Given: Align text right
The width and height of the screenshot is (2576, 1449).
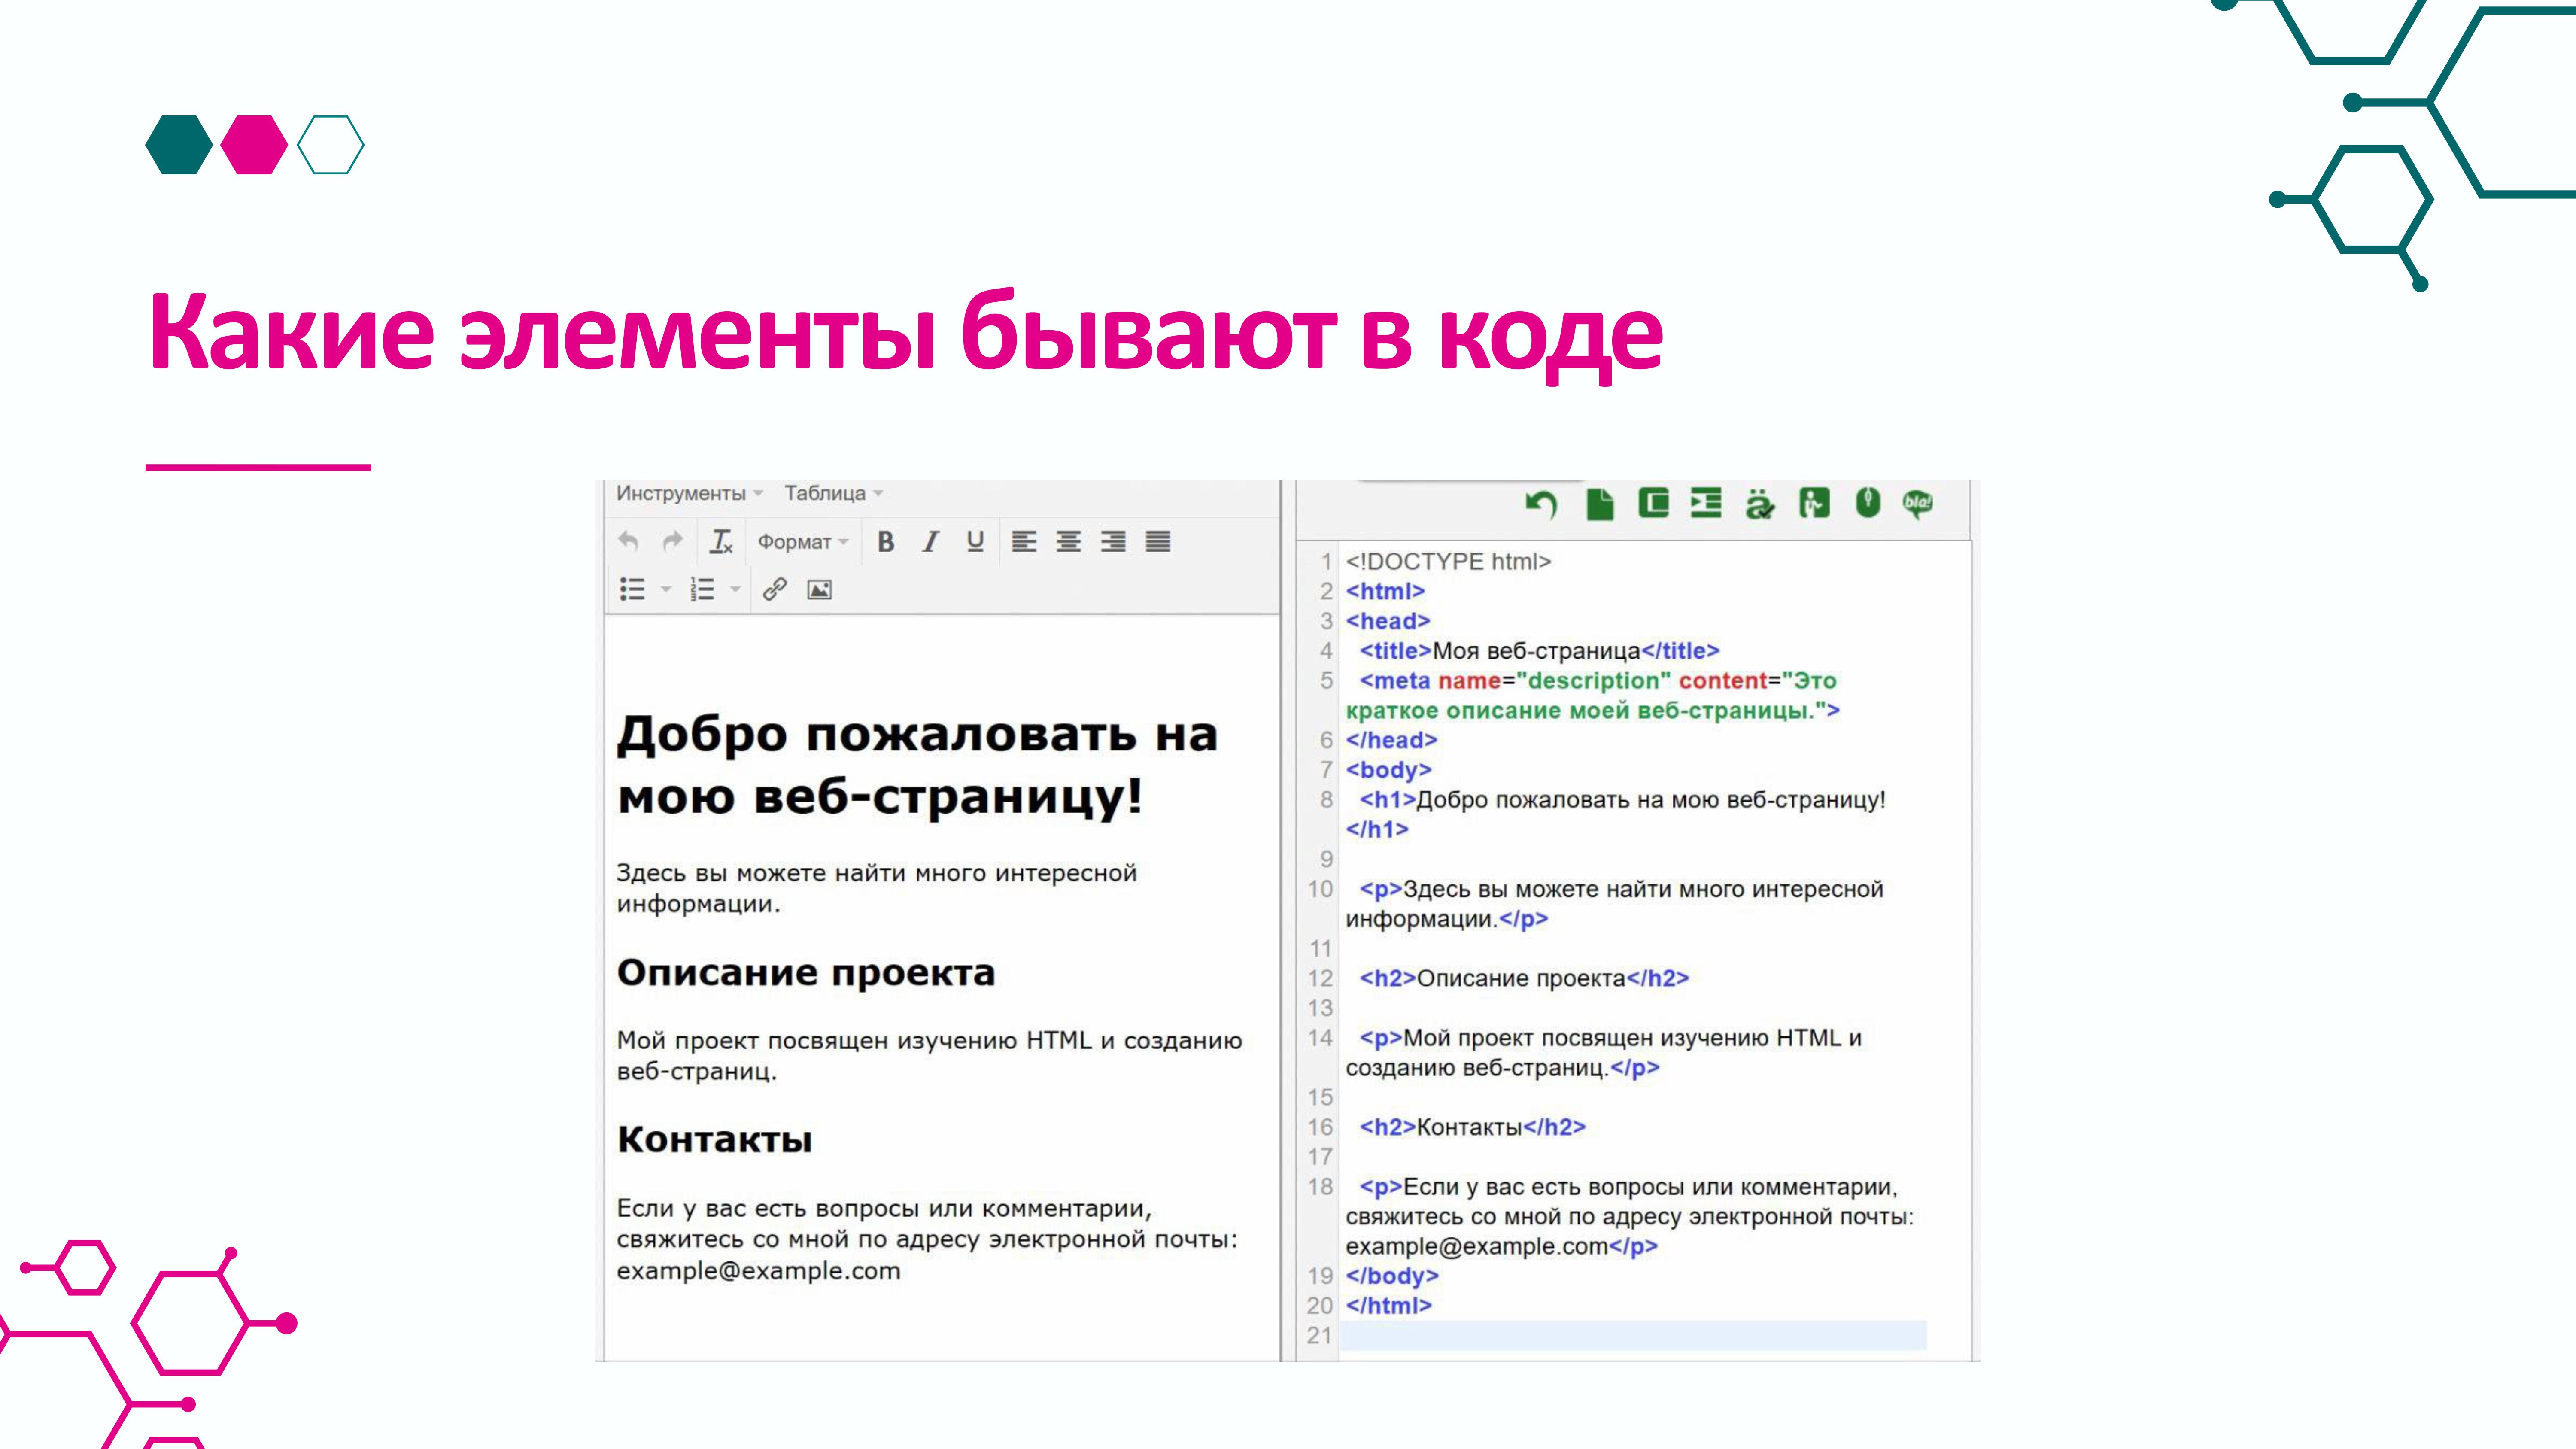Looking at the screenshot, I should [x=1113, y=541].
